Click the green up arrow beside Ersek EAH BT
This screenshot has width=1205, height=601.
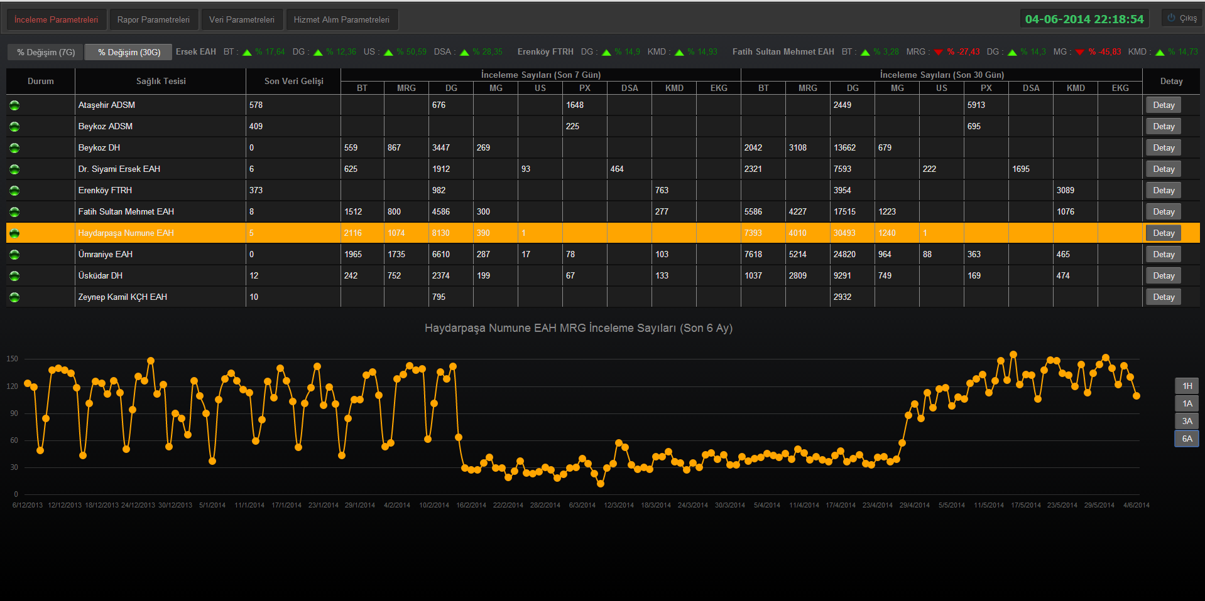click(247, 53)
